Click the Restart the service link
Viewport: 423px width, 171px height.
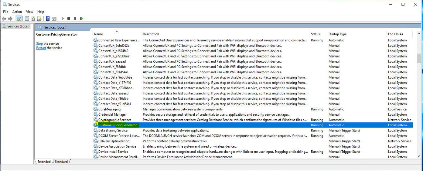tap(41, 48)
